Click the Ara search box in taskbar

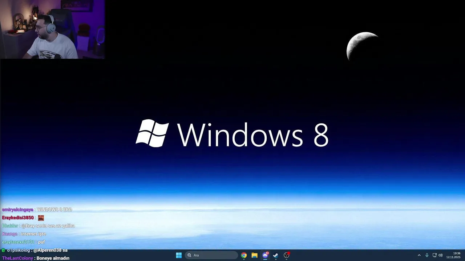[x=211, y=255]
